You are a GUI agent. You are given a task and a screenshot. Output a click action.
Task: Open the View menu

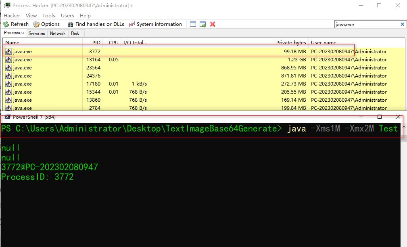point(31,15)
